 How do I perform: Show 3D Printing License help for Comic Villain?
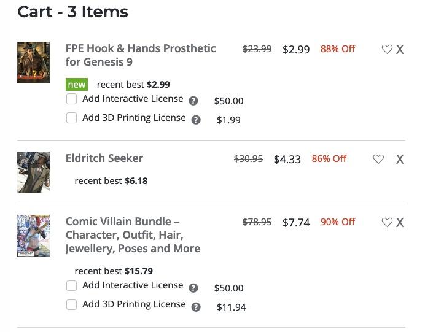coord(196,307)
